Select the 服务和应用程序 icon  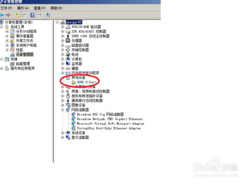pos(7,69)
